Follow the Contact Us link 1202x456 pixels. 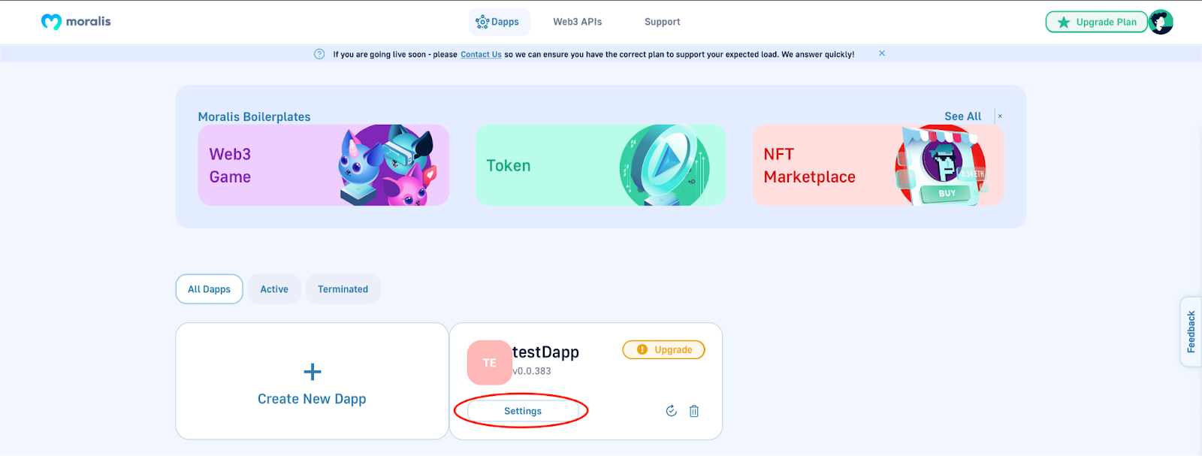[481, 54]
